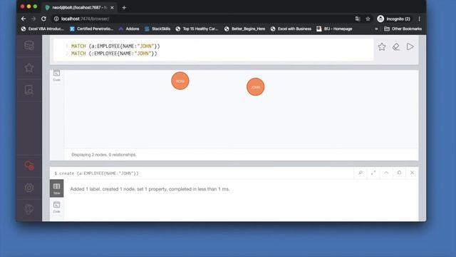Image resolution: width=456 pixels, height=257 pixels.
Task: Run the query with play button
Action: coord(410,46)
